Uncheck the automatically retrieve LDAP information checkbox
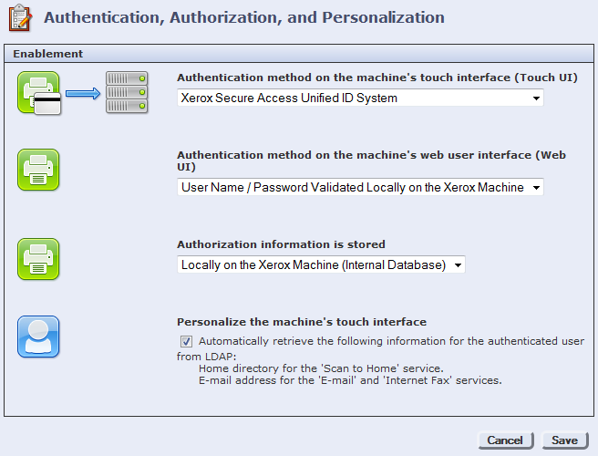The image size is (598, 456). click(x=186, y=341)
